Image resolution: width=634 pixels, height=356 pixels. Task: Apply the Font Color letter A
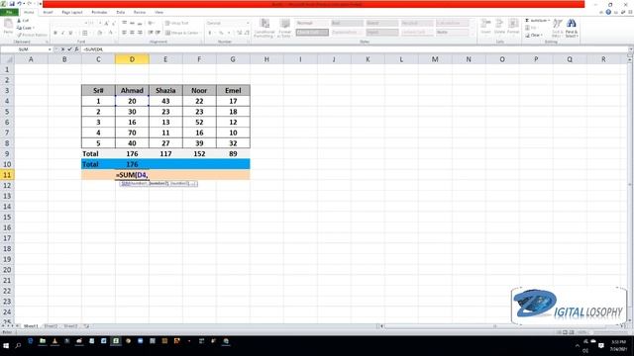[110, 33]
